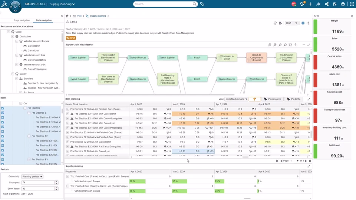Image resolution: width=356 pixels, height=200 pixels.
Task: Toggle the Pro Electrica E checkbox
Action: click(3, 113)
